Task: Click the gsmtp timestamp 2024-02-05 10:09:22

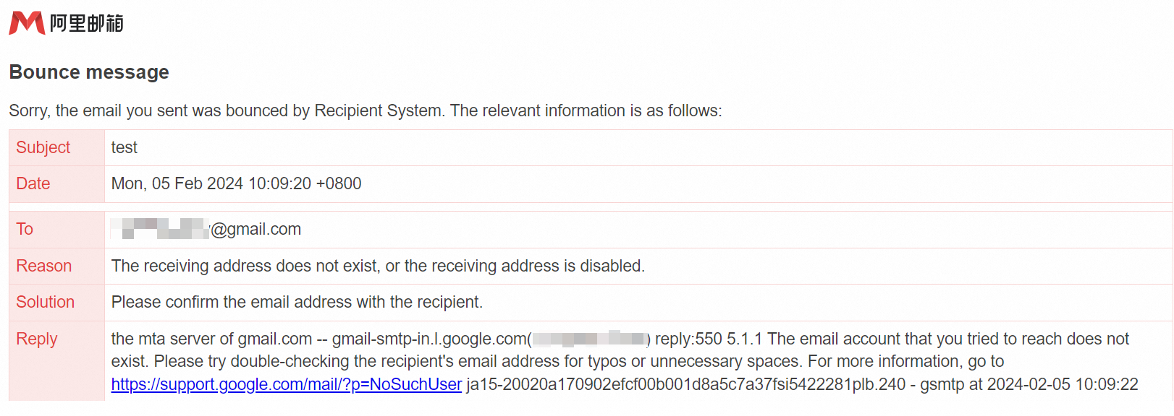Action: 1063,384
